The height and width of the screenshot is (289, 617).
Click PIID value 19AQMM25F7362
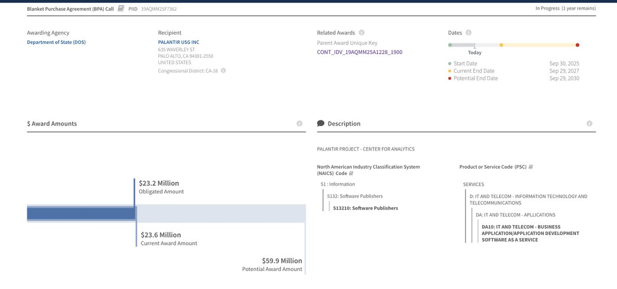point(159,9)
